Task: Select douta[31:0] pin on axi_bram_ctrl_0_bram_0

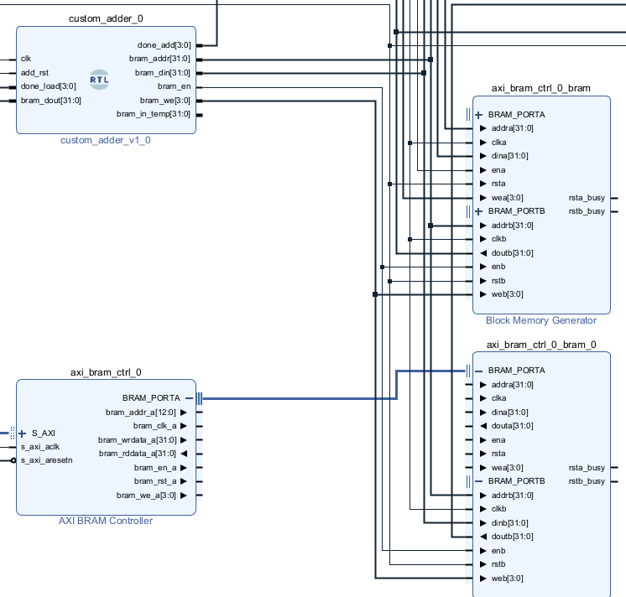Action: 512,426
